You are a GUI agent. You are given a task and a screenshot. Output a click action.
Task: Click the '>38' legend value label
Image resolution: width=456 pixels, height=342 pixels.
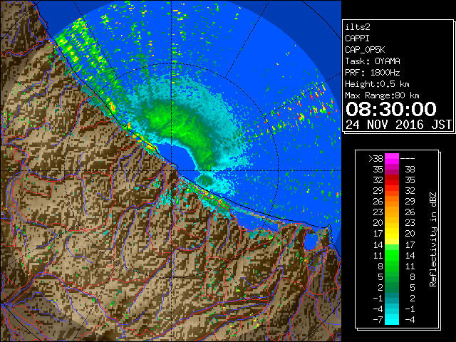(375, 159)
